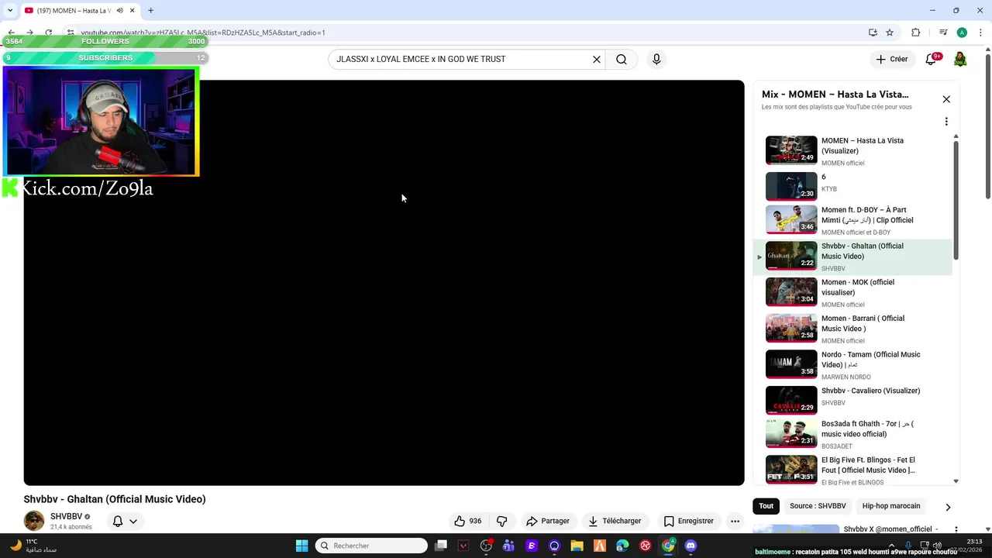Screen dimensions: 992x558
Task: Clear the YouTube search box text
Action: (x=597, y=59)
